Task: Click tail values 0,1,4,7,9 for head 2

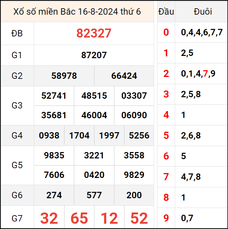Action: coord(198,74)
